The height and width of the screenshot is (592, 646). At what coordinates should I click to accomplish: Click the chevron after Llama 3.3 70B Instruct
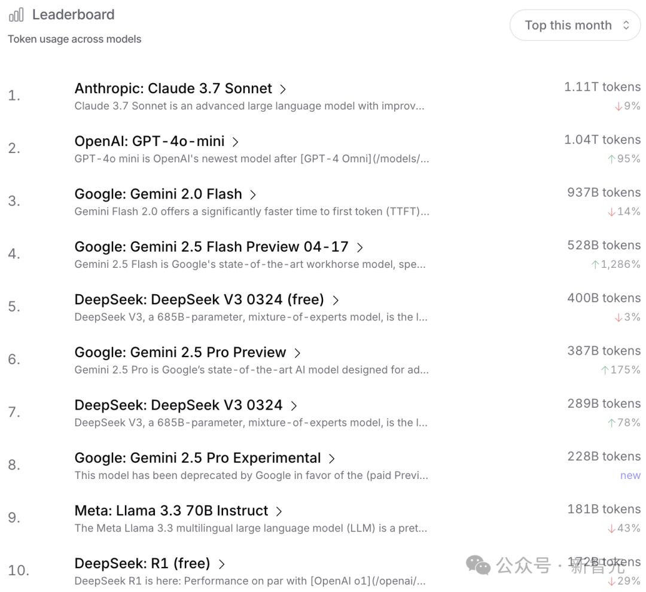click(x=279, y=511)
